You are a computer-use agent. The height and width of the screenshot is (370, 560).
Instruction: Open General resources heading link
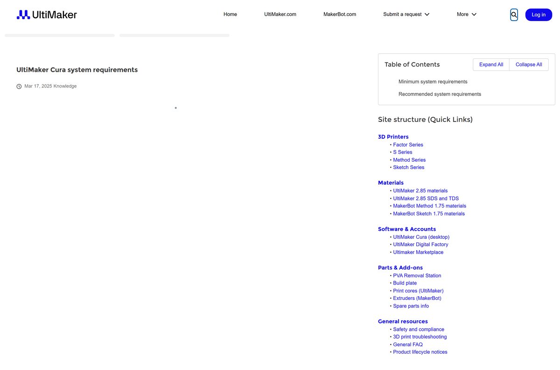403,321
